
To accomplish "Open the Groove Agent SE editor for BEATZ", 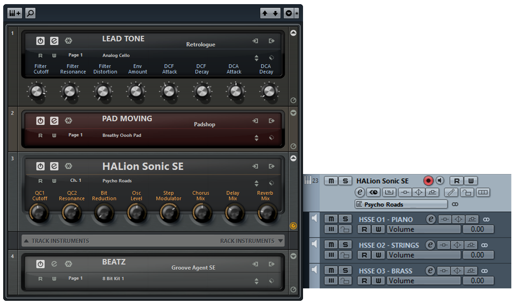I will click(54, 264).
